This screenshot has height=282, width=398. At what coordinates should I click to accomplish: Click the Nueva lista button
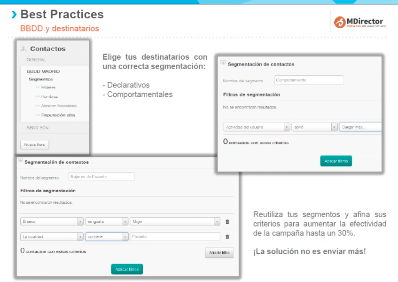(34, 145)
